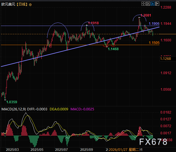Viewport: 176px width, 152px height.
Task: Click the circle-plus icon beside 日线 title
Action: pyautogui.click(x=30, y=5)
